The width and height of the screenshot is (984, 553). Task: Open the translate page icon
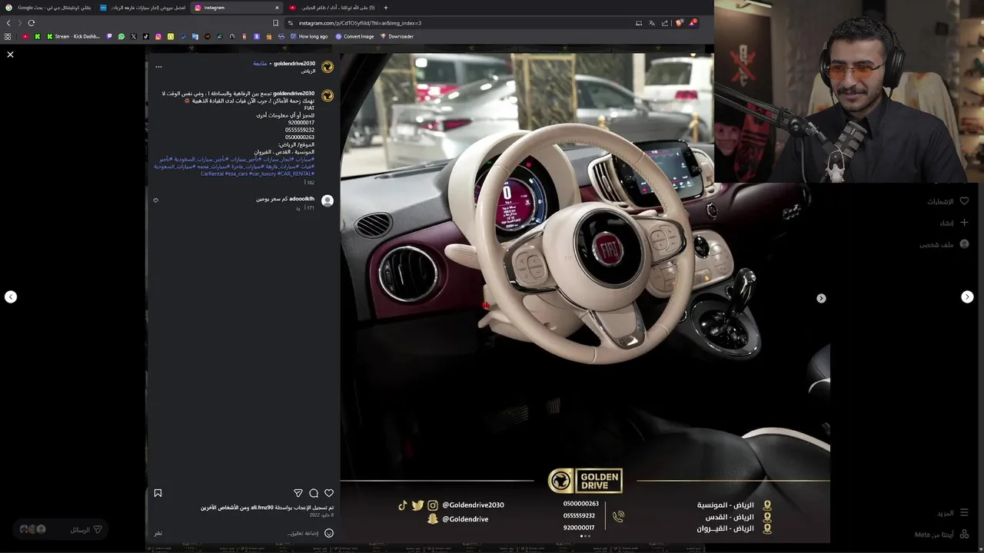(651, 23)
